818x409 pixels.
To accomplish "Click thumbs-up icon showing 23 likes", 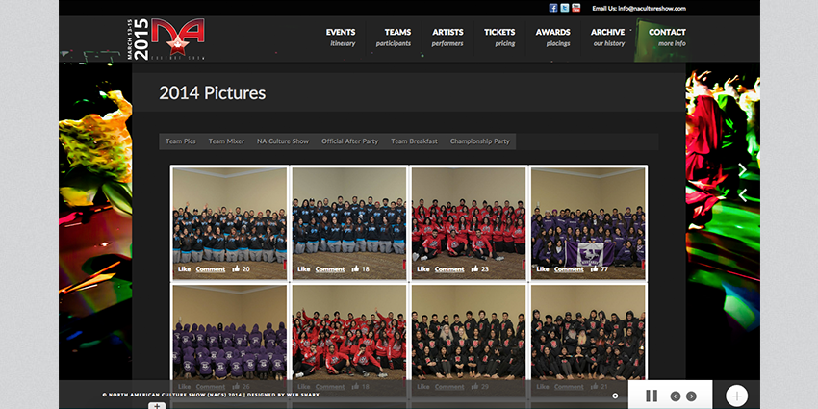I will 474,268.
